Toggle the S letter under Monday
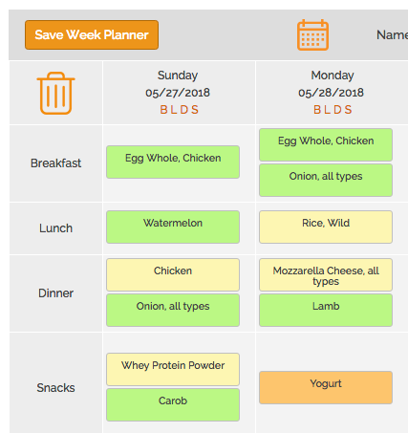Screen dimensions: 408x433 [349, 110]
